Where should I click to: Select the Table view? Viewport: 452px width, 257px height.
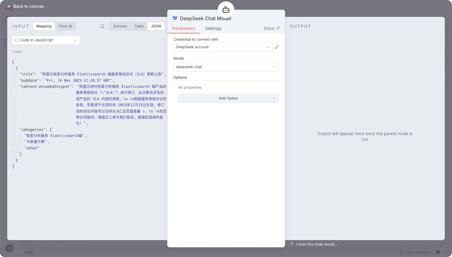pyautogui.click(x=139, y=26)
